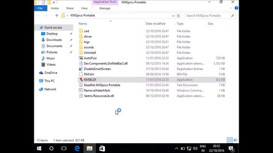Click the search magnifier icon
This screenshot has width=273, height=153.
232,16
